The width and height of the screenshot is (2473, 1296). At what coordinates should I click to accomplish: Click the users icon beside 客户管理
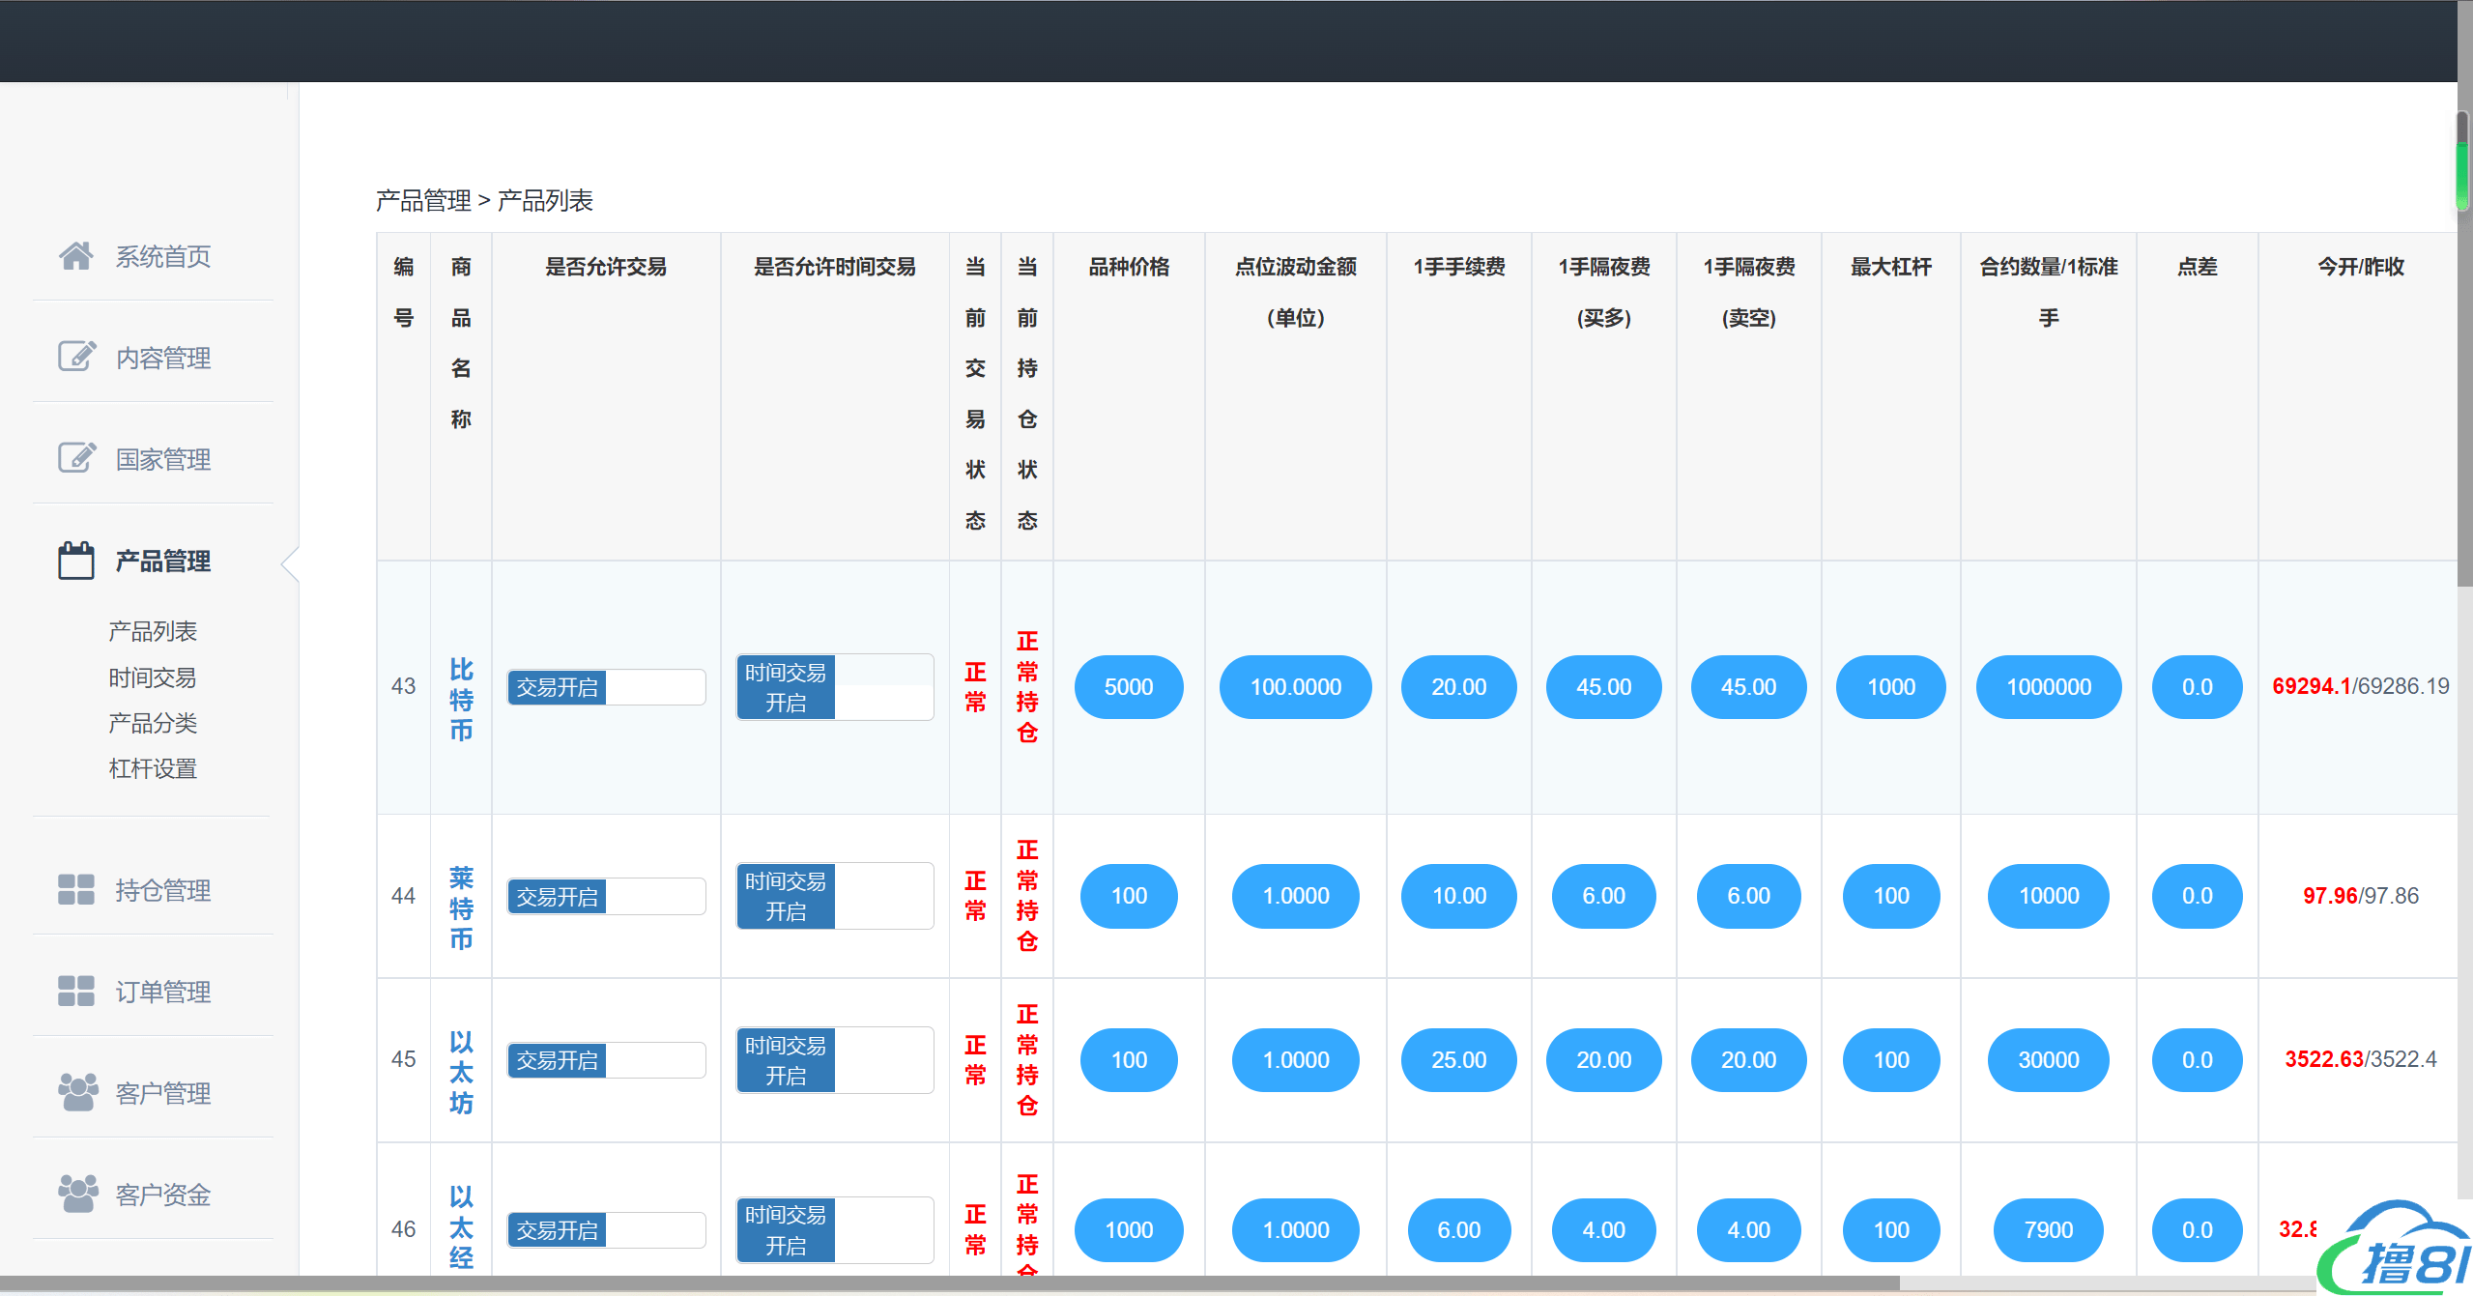pos(77,1092)
